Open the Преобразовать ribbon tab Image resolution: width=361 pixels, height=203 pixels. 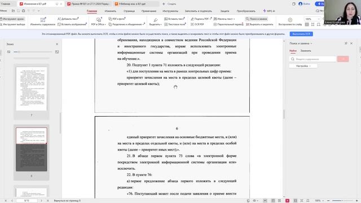(x=246, y=11)
